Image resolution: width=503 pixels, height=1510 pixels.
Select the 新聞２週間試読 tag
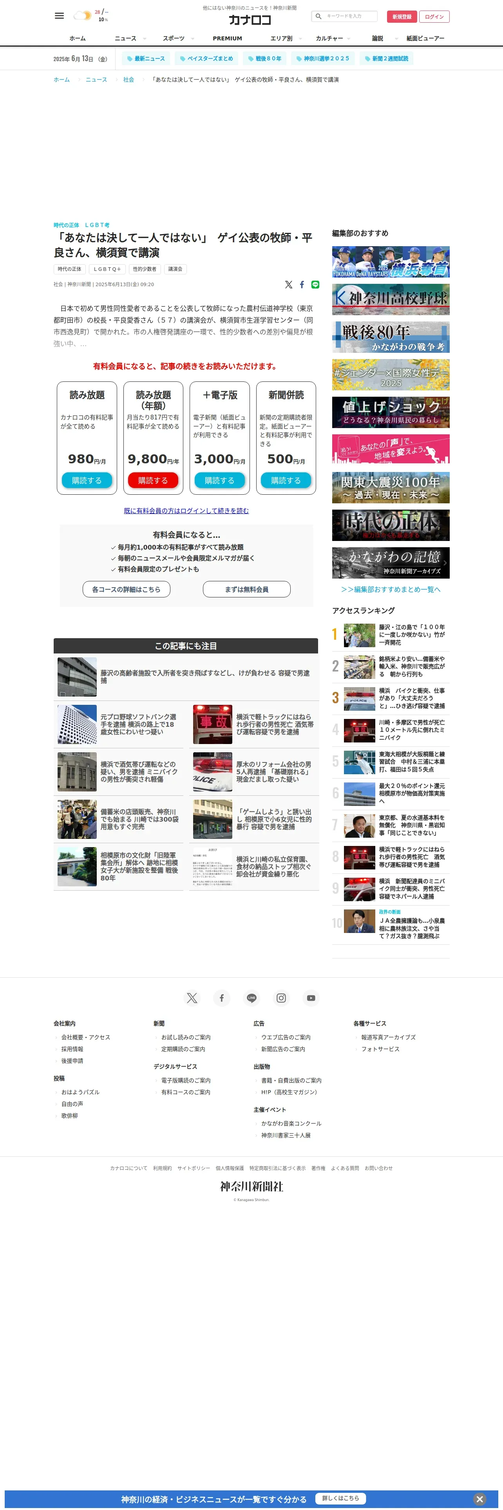click(x=387, y=59)
